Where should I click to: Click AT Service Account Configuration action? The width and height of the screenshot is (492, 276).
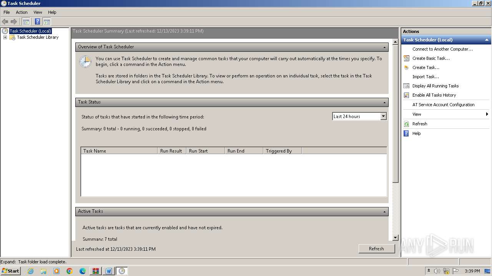[443, 105]
